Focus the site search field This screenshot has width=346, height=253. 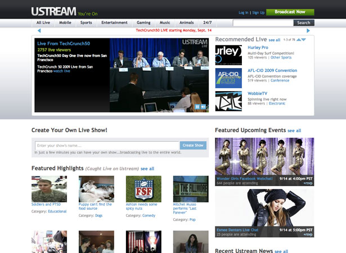pos(263,22)
